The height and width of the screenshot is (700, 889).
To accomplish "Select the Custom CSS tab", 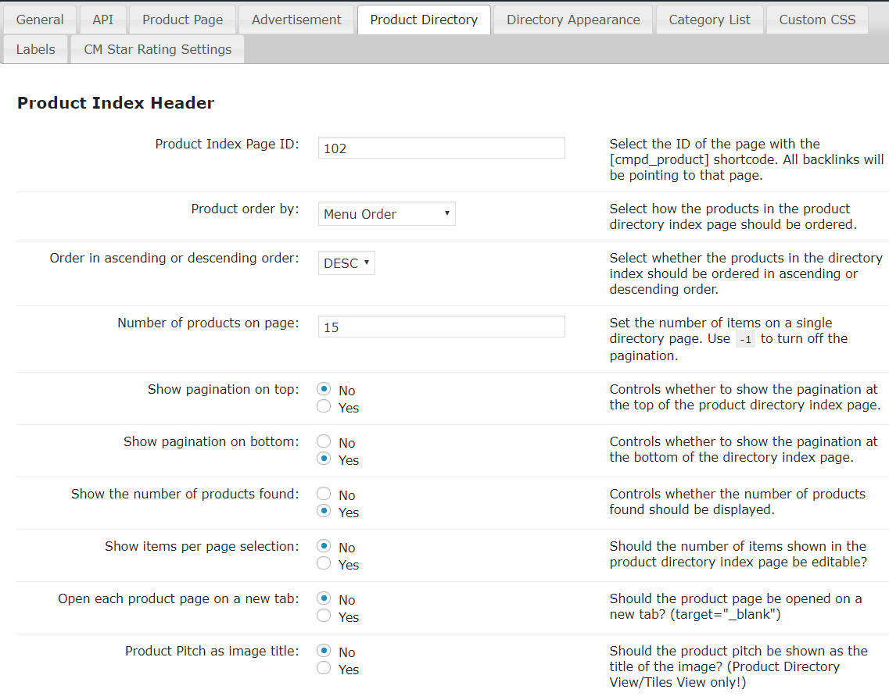I will [817, 20].
